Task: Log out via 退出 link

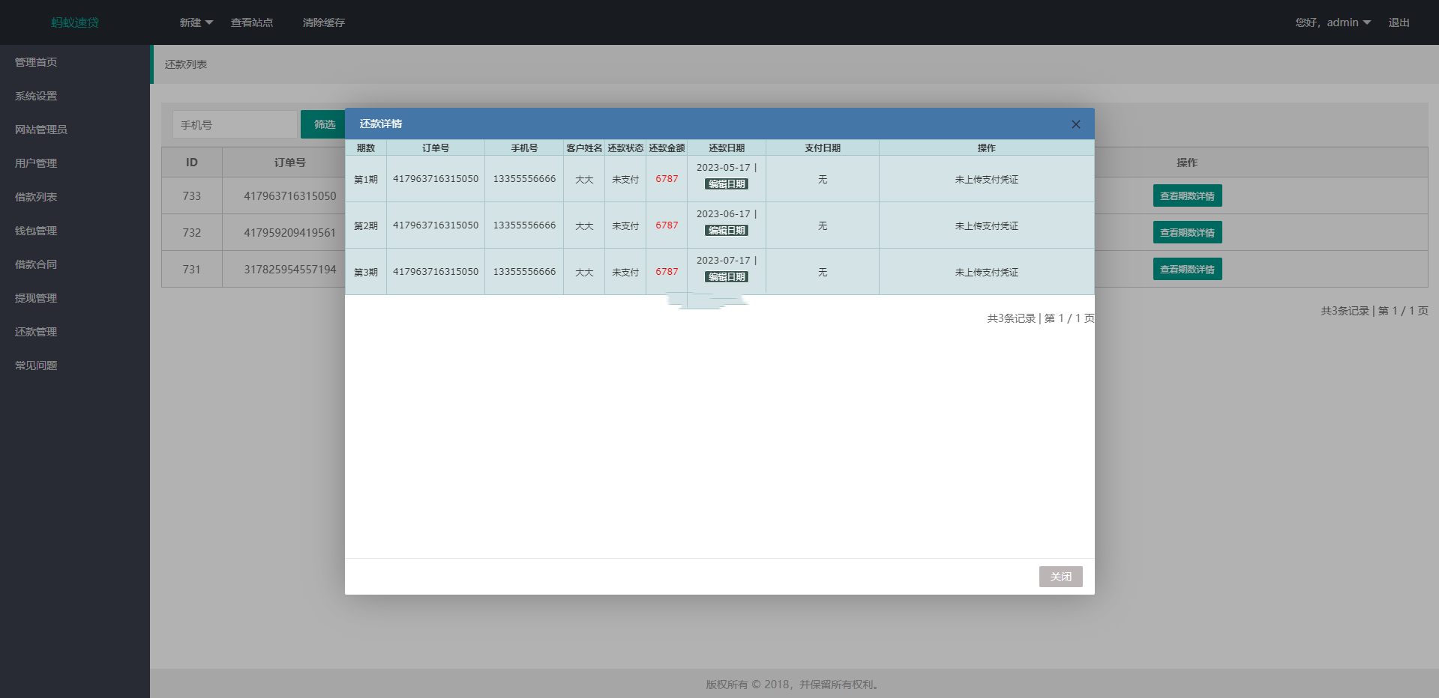Action: click(1399, 22)
